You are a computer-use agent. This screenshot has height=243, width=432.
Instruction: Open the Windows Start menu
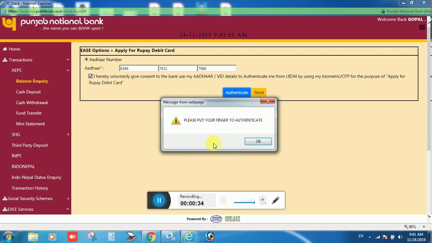tap(8, 237)
